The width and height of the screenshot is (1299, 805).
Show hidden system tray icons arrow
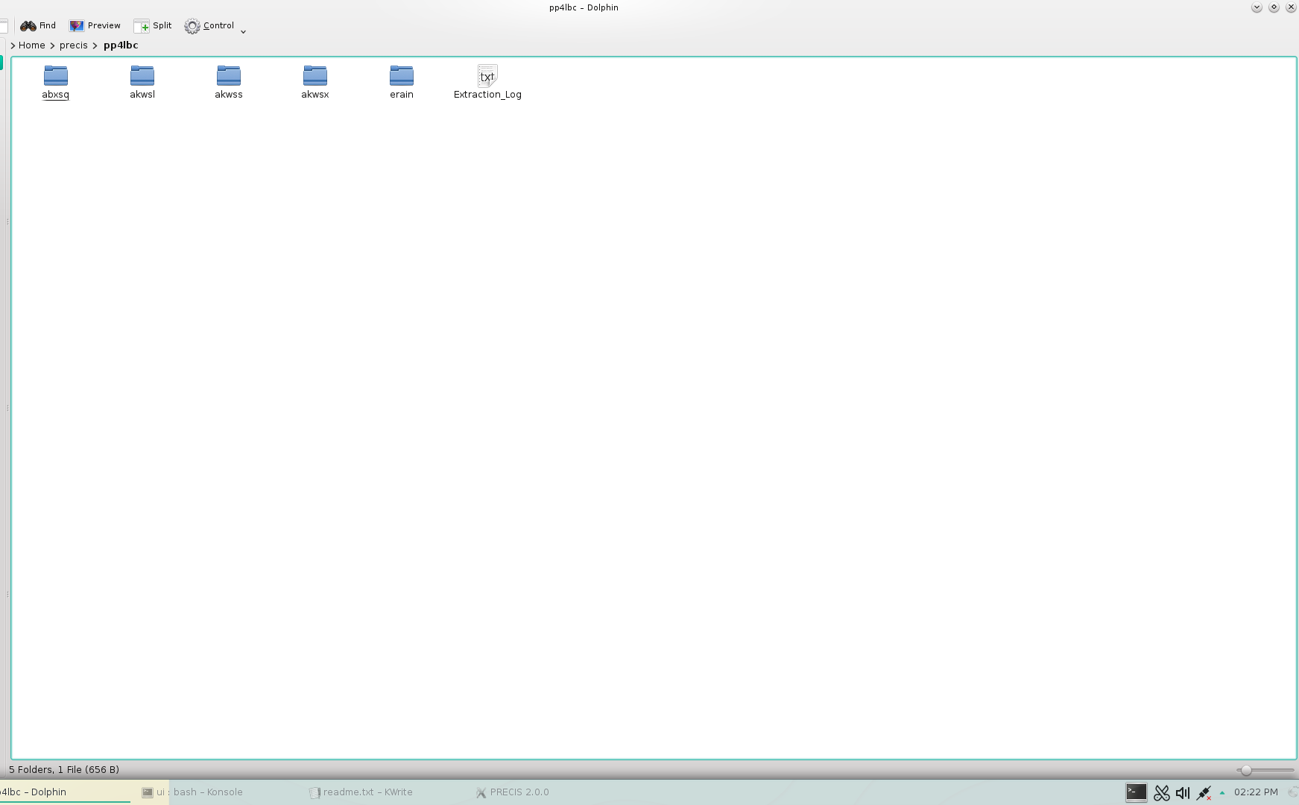pyautogui.click(x=1222, y=793)
